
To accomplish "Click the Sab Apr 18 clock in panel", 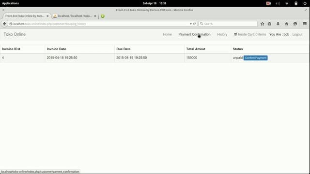I will click(155, 3).
